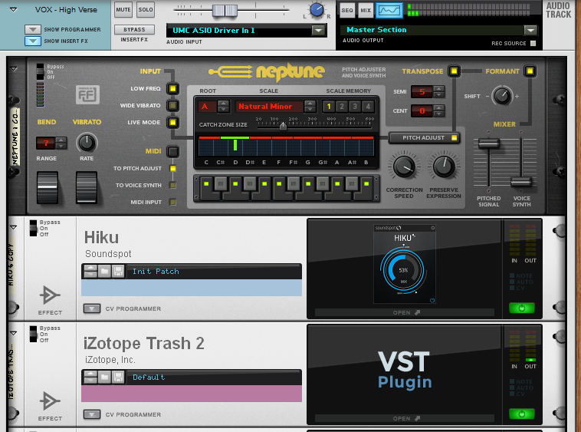Click the Hiku Bypass/On/Off switch
The height and width of the screenshot is (432, 581).
(34, 228)
